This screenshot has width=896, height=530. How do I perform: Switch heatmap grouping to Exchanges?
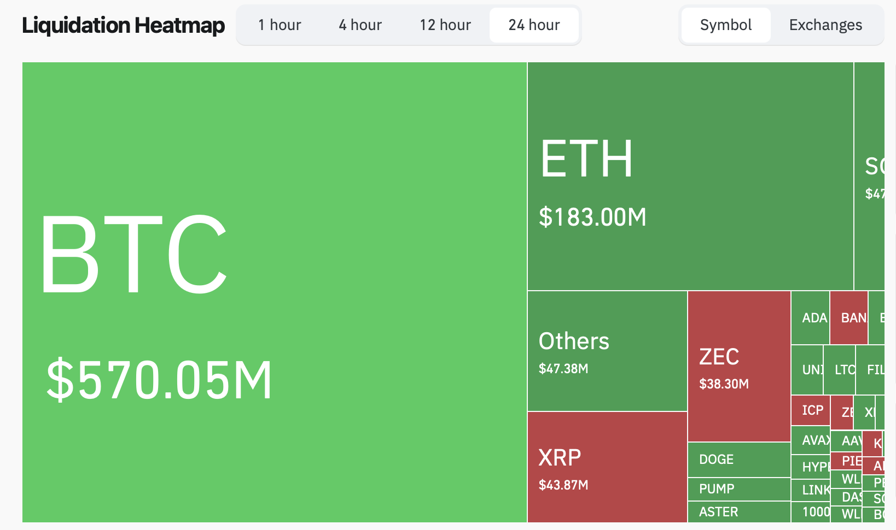point(825,25)
